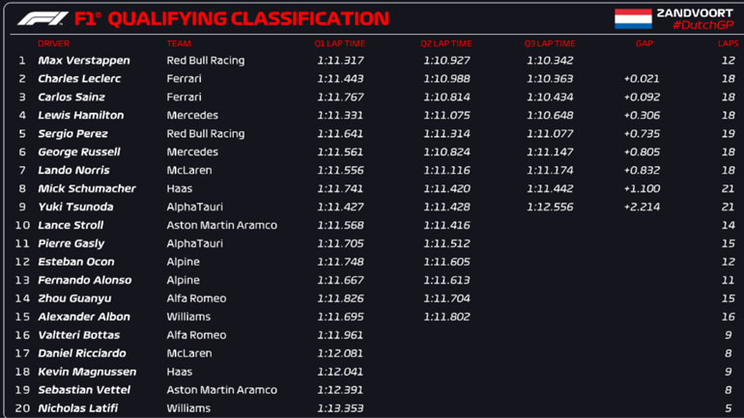Select the Q3 LAP TIME column header
Viewport: 744px width, 418px height.
coord(550,43)
